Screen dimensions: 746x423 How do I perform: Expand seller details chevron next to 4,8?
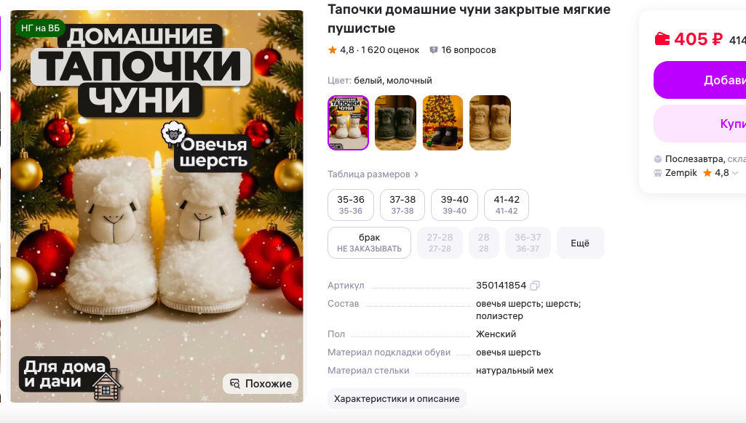pos(735,173)
